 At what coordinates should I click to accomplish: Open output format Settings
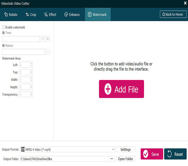(x=126, y=149)
